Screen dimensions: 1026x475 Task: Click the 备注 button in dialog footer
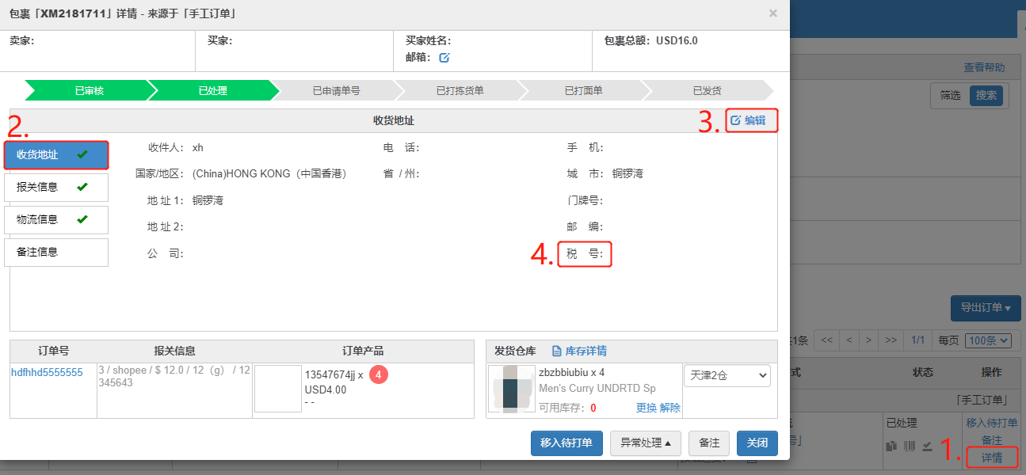tap(709, 443)
